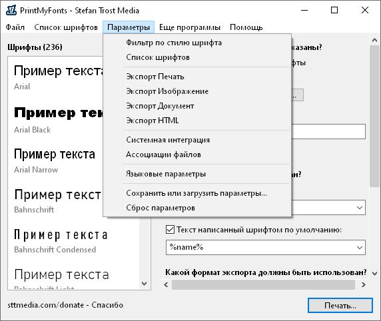Open Системная интеграция option
The height and width of the screenshot is (321, 381).
tap(197, 140)
